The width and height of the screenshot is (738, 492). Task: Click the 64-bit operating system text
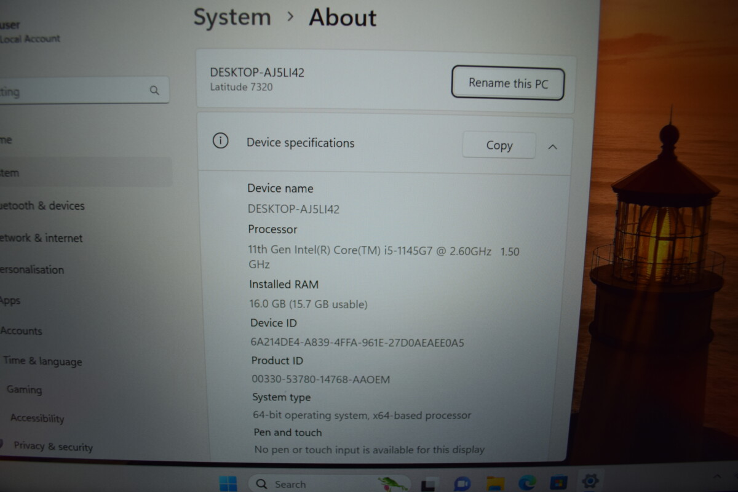[x=362, y=415]
